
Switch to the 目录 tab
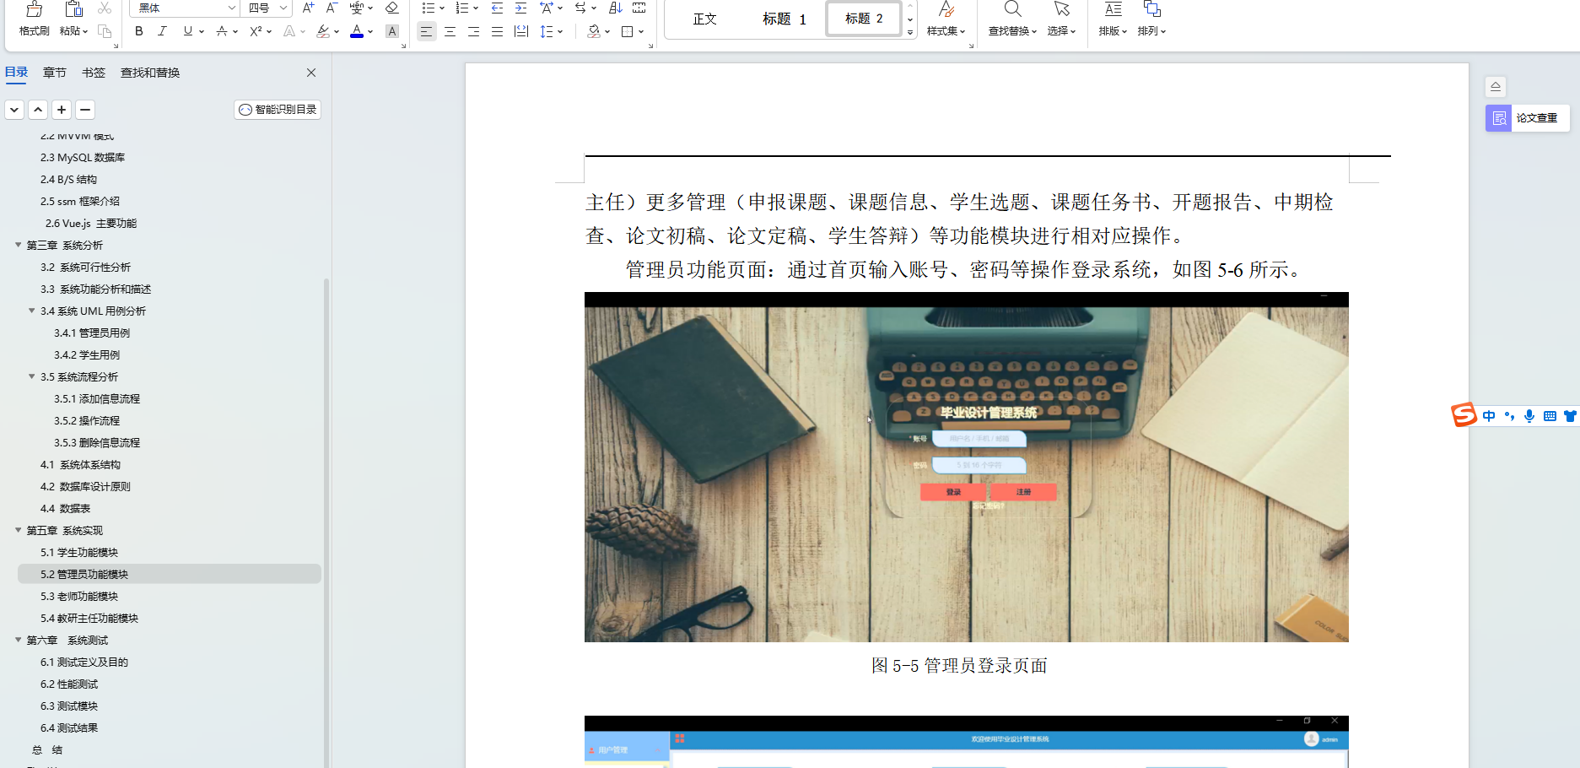tap(17, 73)
